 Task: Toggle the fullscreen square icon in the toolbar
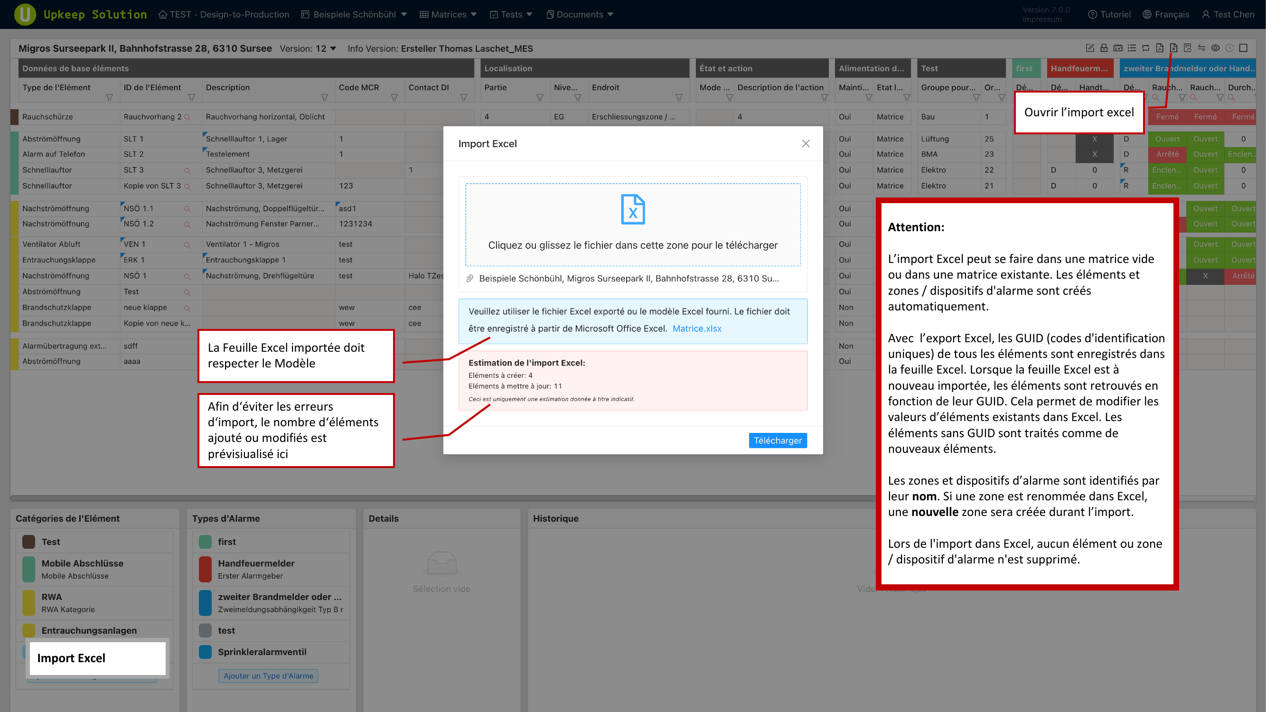(1243, 48)
